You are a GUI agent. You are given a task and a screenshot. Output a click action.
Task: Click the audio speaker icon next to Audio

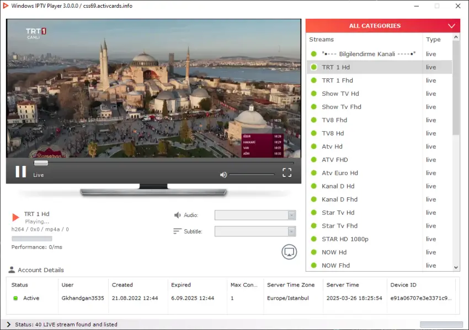(177, 215)
